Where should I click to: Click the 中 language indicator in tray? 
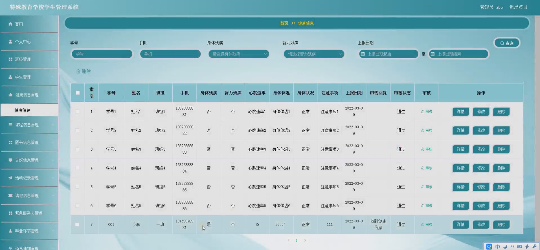498,247
